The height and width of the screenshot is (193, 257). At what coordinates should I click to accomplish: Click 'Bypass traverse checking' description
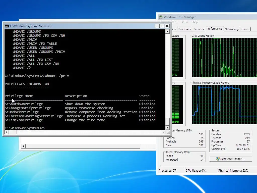pyautogui.click(x=89, y=108)
